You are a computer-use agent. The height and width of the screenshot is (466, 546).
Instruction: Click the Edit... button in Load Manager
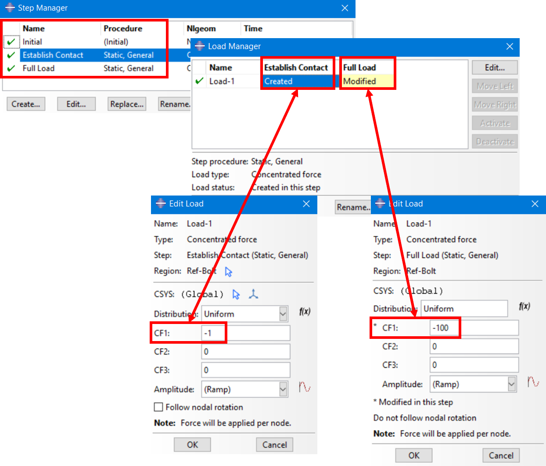point(495,68)
